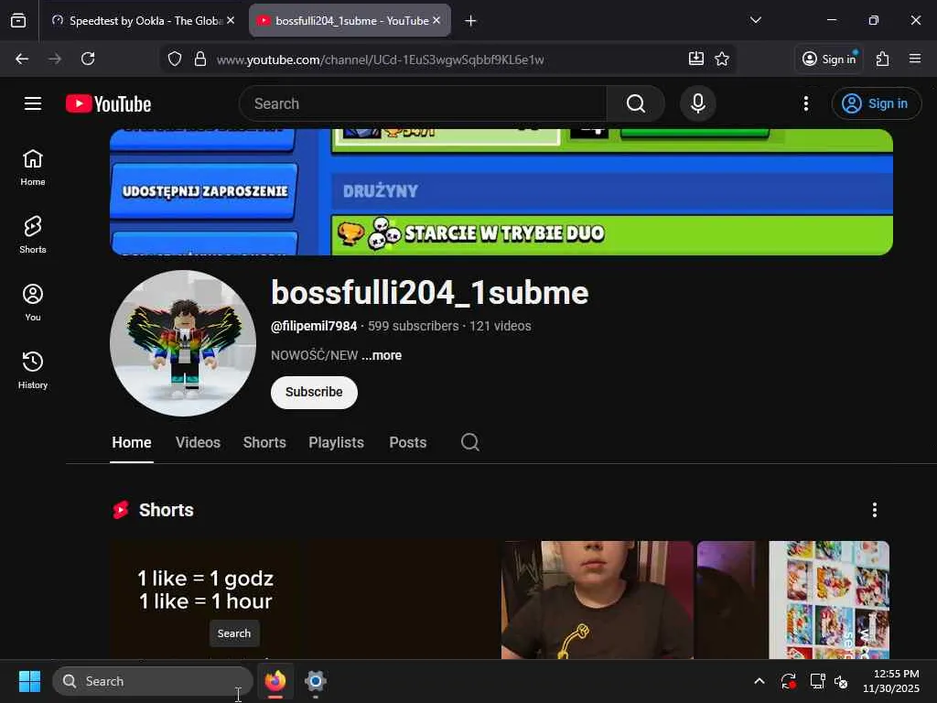
Task: Open YouTube settings three-dot menu
Action: pos(806,104)
